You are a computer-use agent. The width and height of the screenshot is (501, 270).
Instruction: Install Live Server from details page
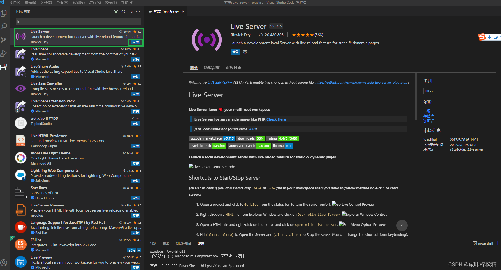tap(235, 52)
